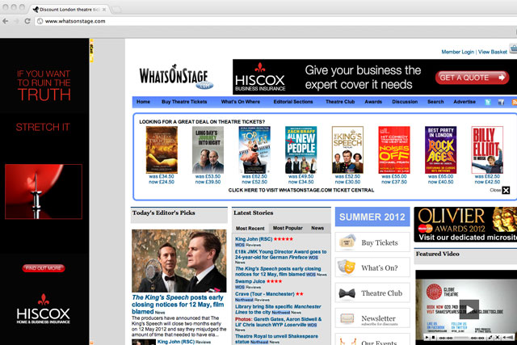Click FIND OUT MORE in the left ad
This screenshot has height=345, width=517.
[x=44, y=268]
